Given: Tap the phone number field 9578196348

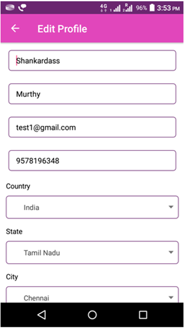Looking at the screenshot, I should 92,161.
